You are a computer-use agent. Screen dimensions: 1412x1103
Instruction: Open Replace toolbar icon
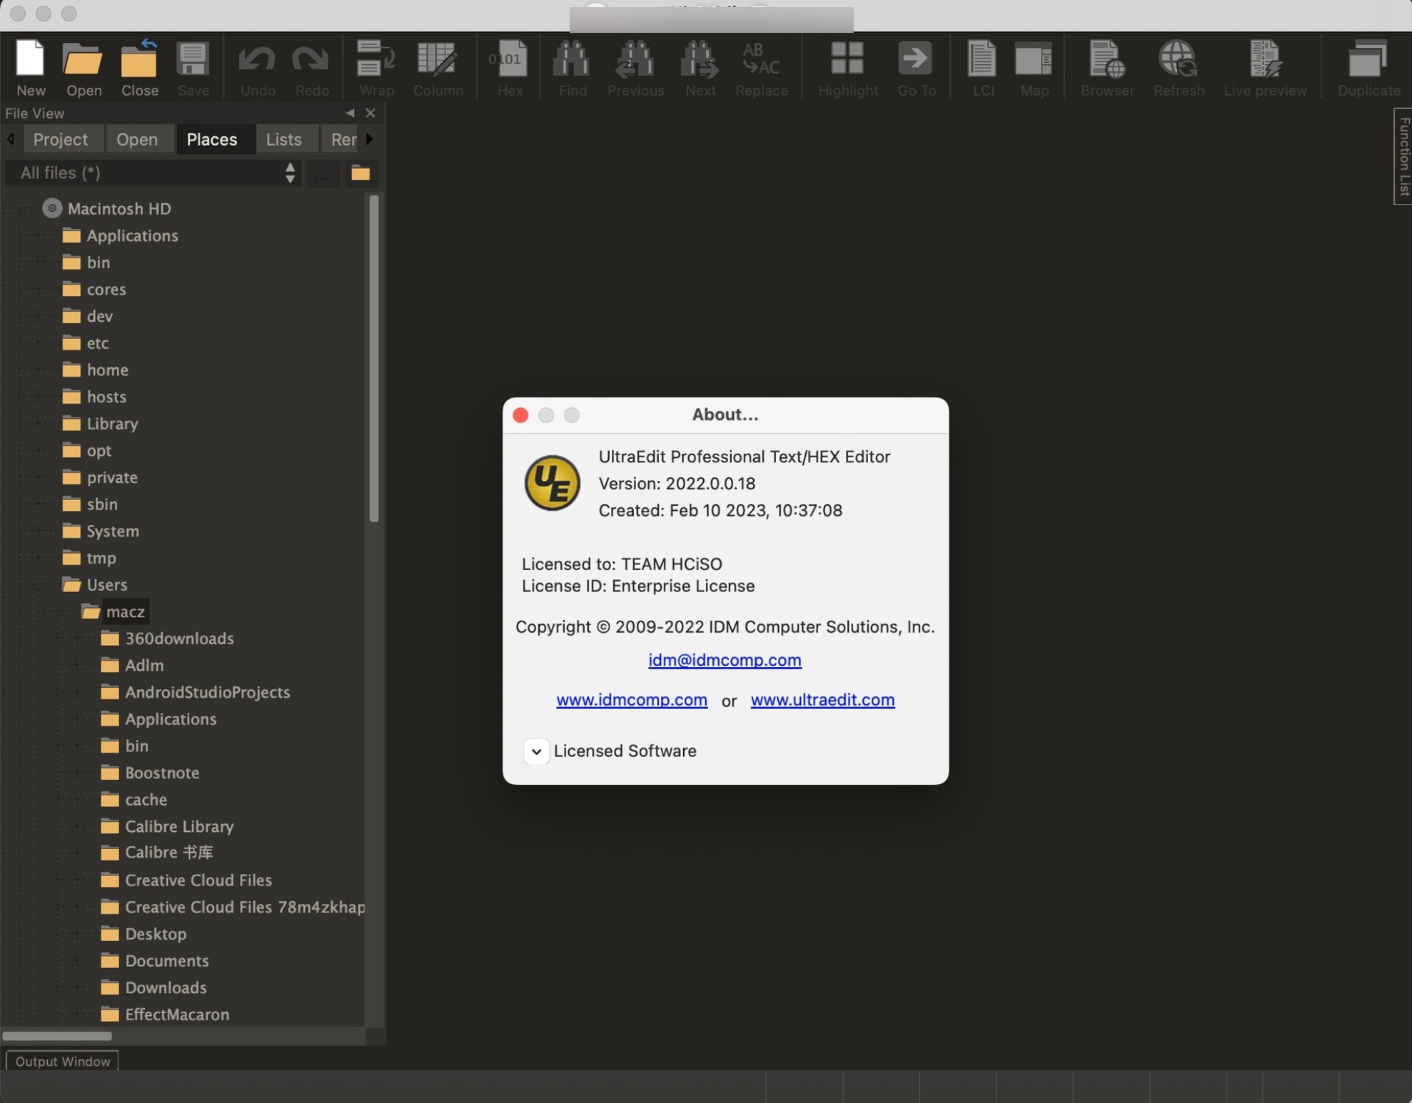[761, 68]
